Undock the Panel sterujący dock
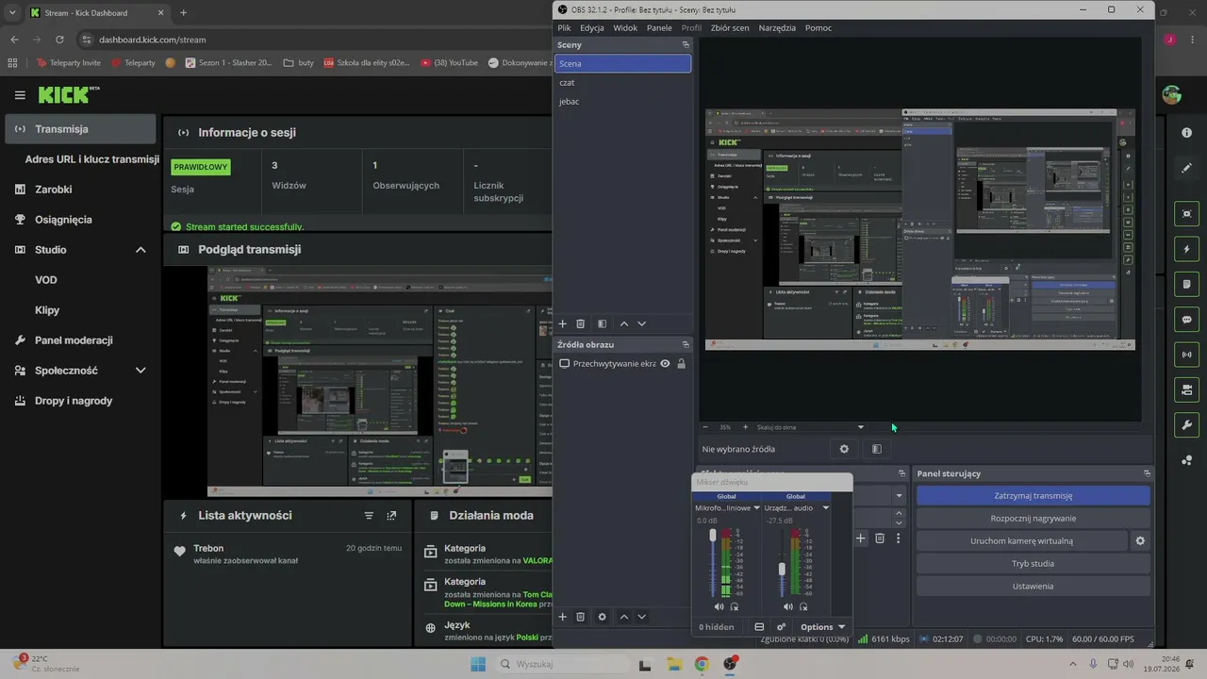This screenshot has height=679, width=1207. [x=1148, y=473]
